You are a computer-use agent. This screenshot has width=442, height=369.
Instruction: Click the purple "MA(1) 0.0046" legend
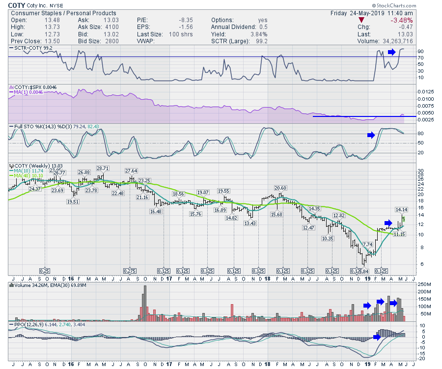point(26,92)
